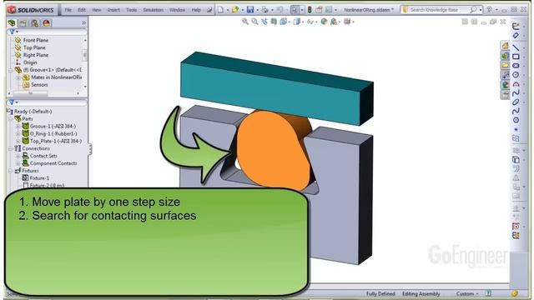The height and width of the screenshot is (300, 534).
Task: Expand the panel tabs chevron
Action: coord(83,23)
